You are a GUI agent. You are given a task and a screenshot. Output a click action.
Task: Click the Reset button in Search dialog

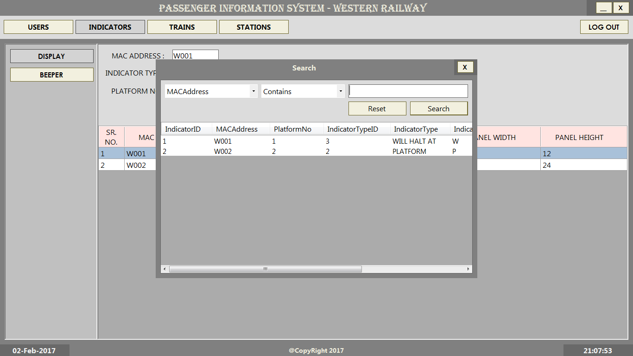[377, 108]
